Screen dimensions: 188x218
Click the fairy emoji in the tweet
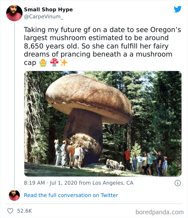42,62
